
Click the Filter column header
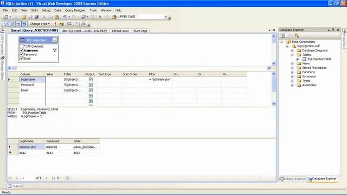(160, 74)
